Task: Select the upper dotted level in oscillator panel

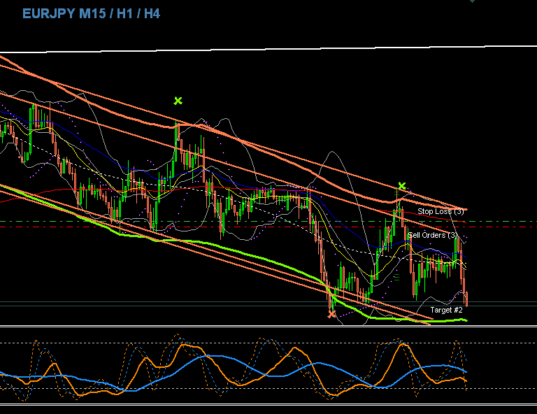Action: coord(210,343)
